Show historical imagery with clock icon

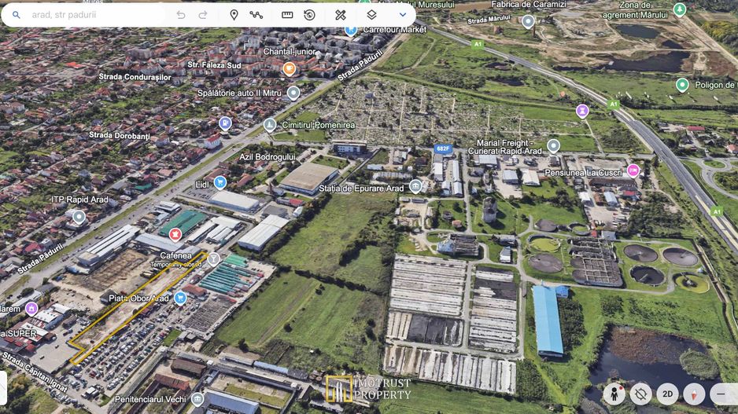pos(310,15)
